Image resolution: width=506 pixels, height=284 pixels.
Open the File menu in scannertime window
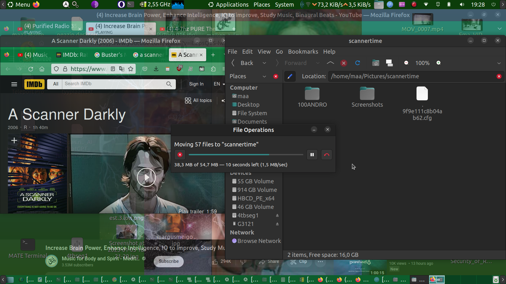[x=232, y=52]
